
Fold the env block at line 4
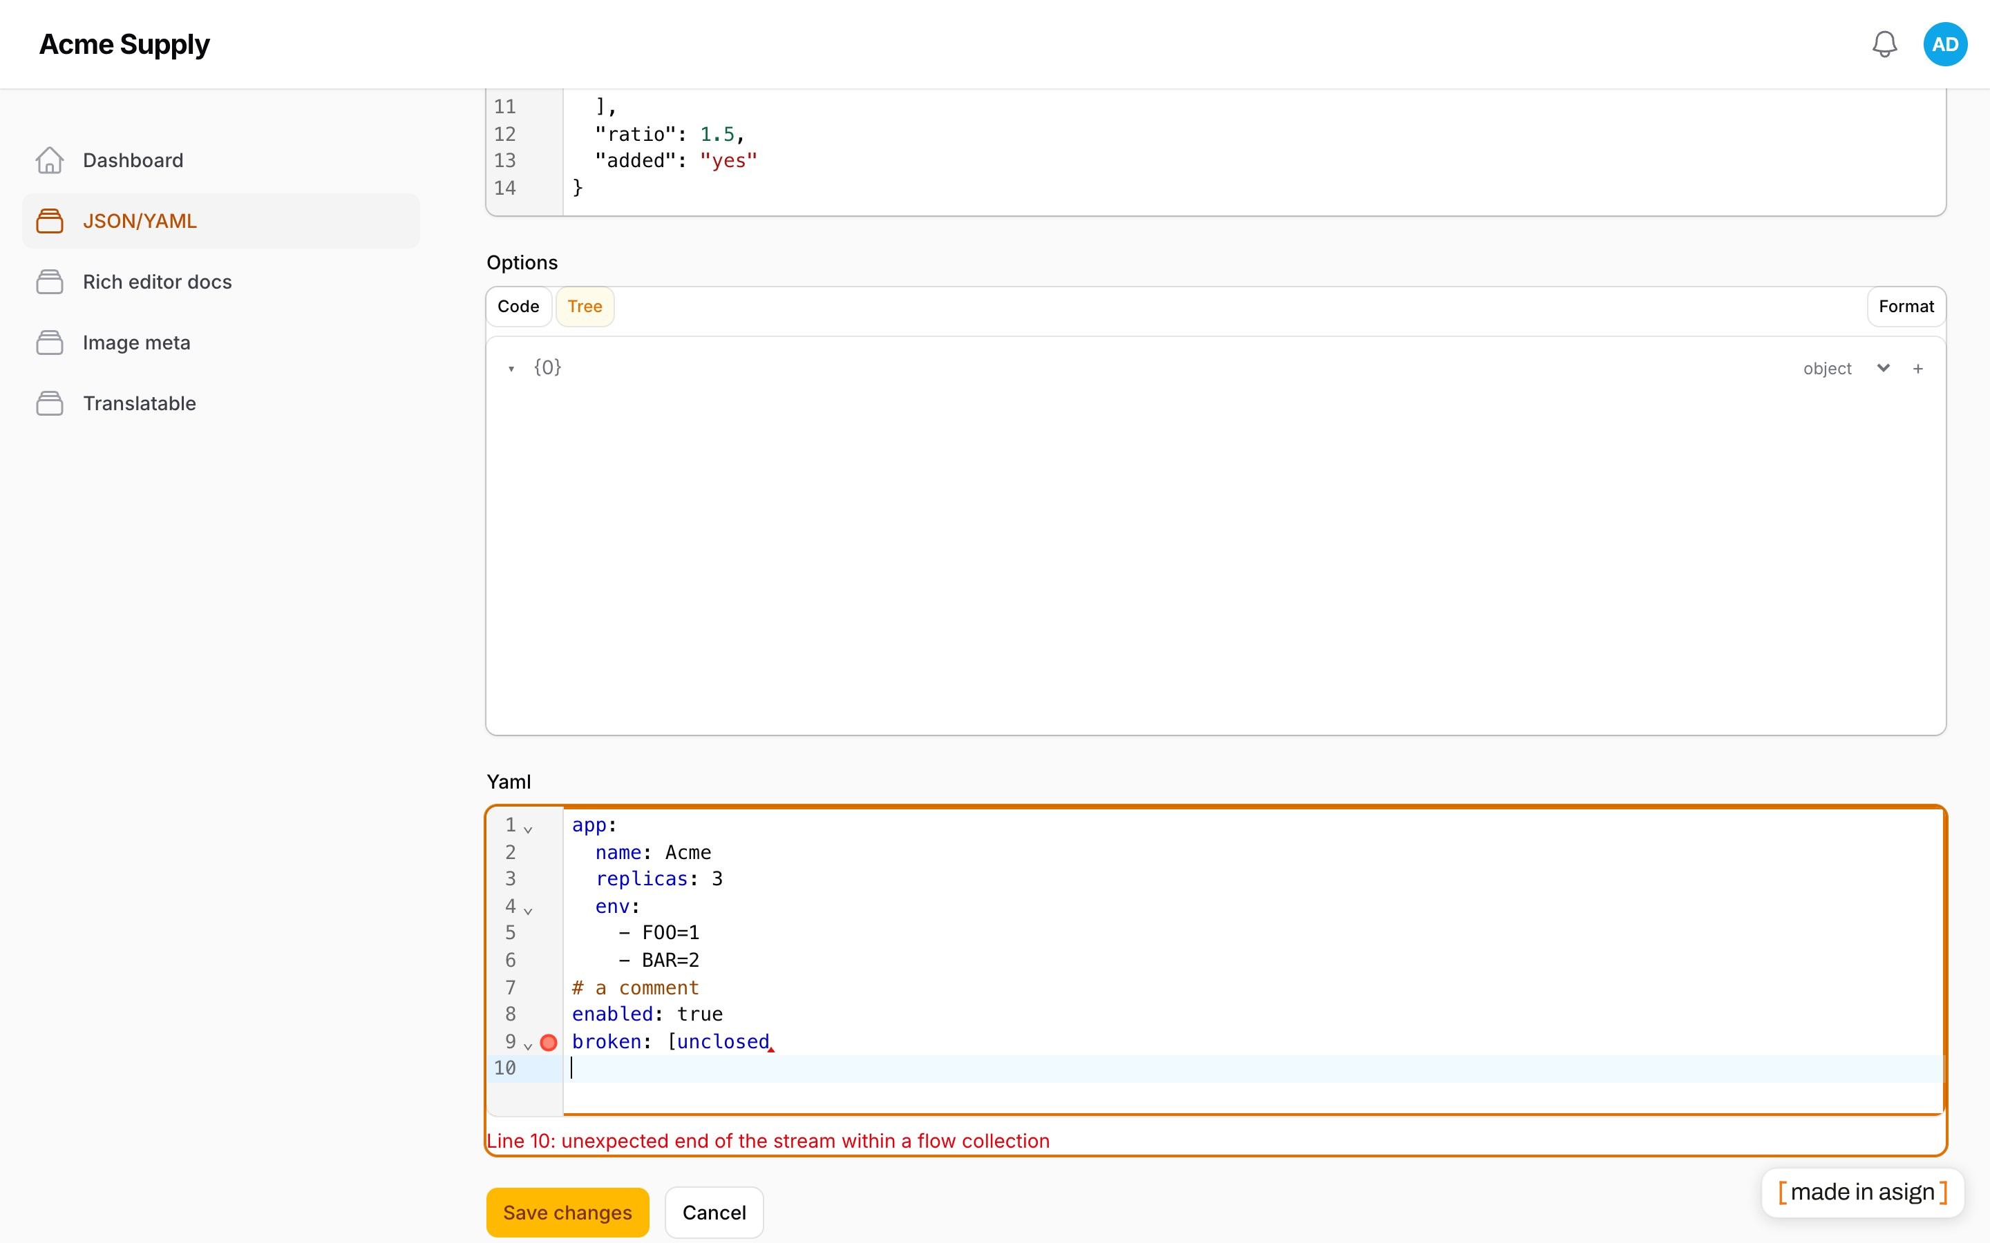[528, 911]
